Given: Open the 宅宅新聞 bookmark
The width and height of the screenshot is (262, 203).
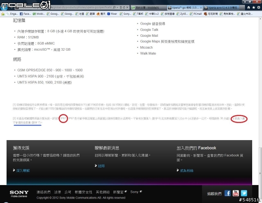Looking at the screenshot, I should pos(211,14).
